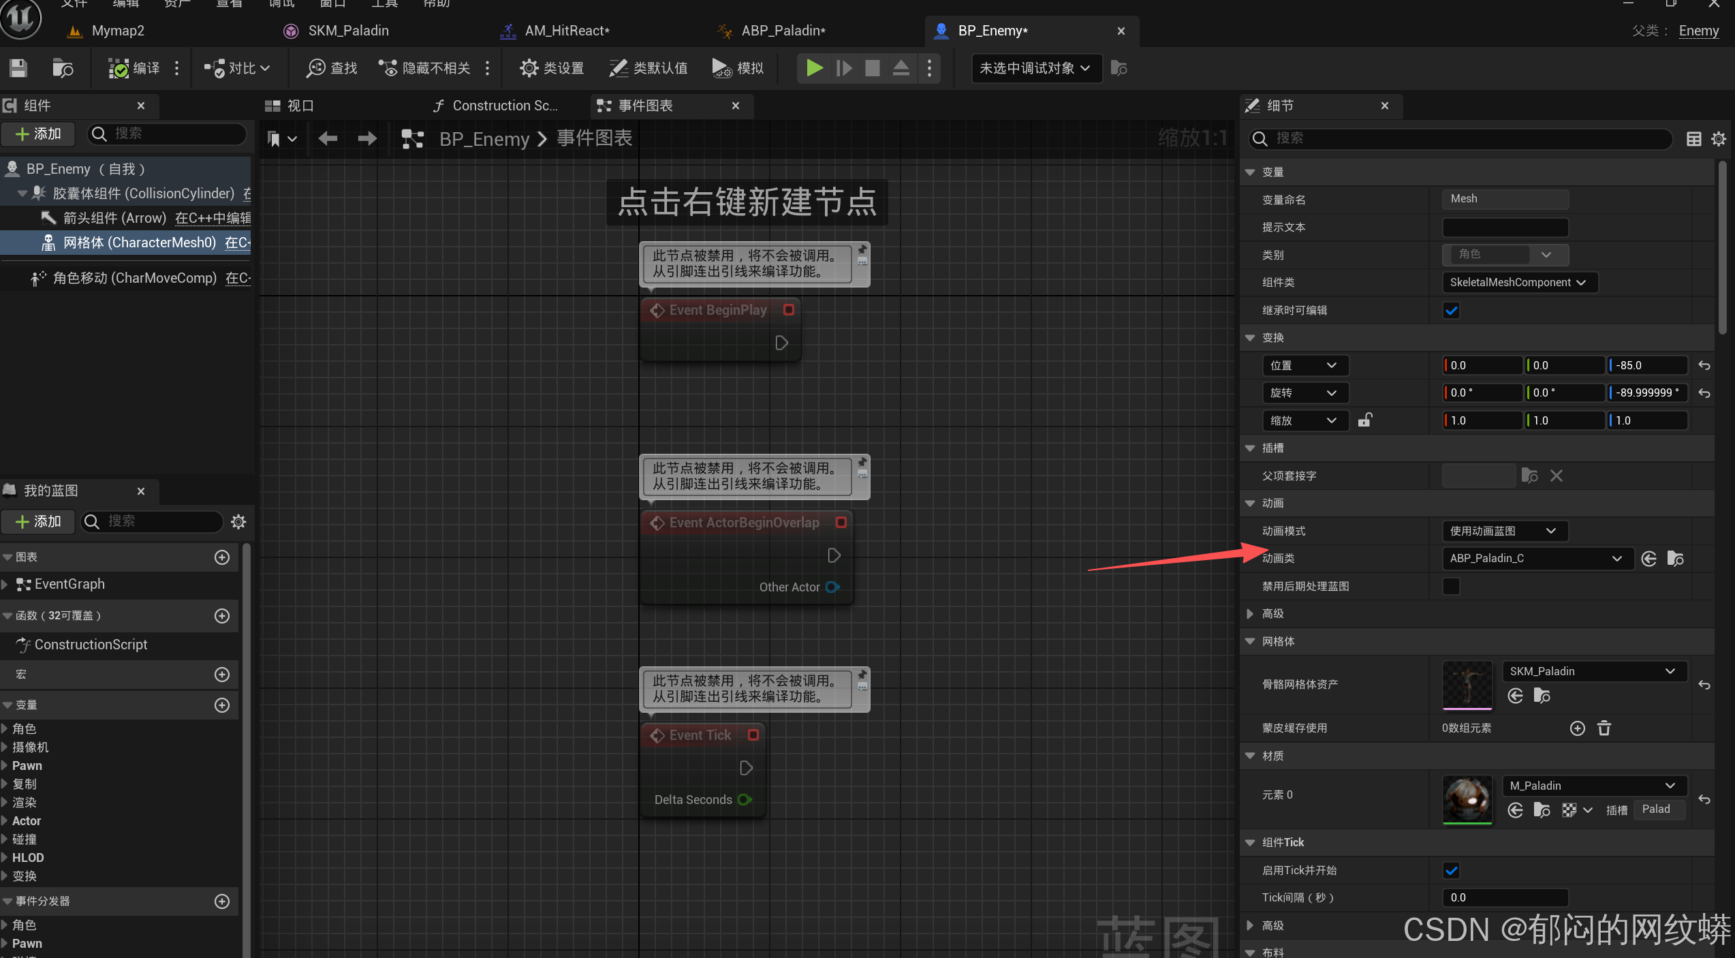The width and height of the screenshot is (1735, 958).
Task: Click the Find (查找) toolbar icon
Action: click(316, 68)
